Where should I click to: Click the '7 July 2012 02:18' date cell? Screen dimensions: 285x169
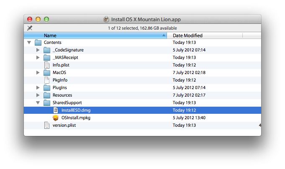pyautogui.click(x=189, y=73)
